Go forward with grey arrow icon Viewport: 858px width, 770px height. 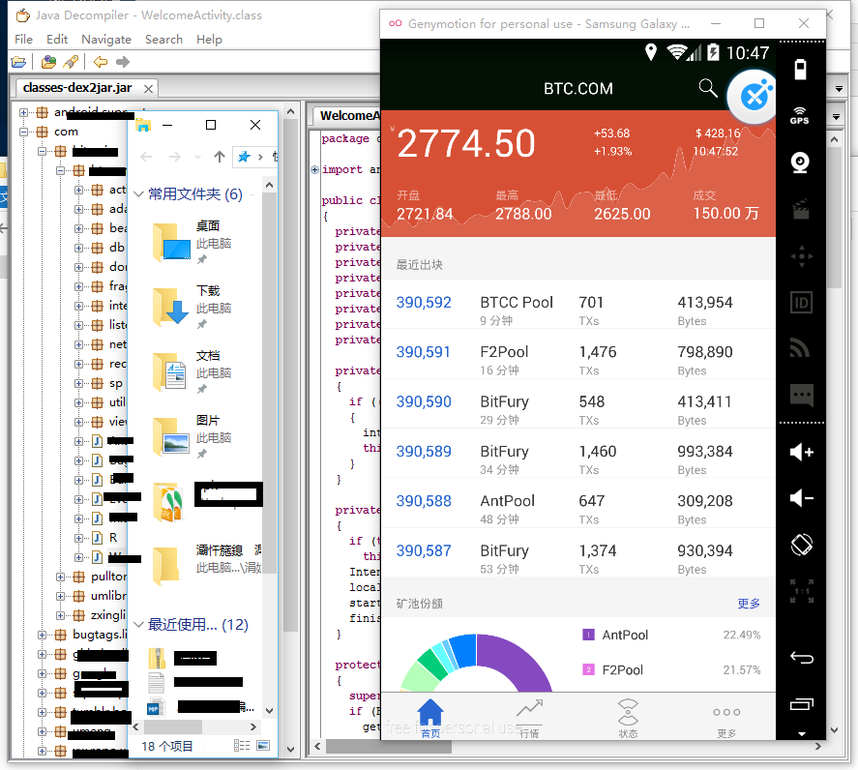tap(123, 62)
